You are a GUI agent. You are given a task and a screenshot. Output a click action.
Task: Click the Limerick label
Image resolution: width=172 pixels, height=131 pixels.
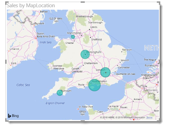point(14,49)
